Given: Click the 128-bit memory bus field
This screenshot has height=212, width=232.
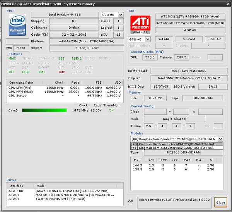Looking at the screenshot, I should (215, 39).
